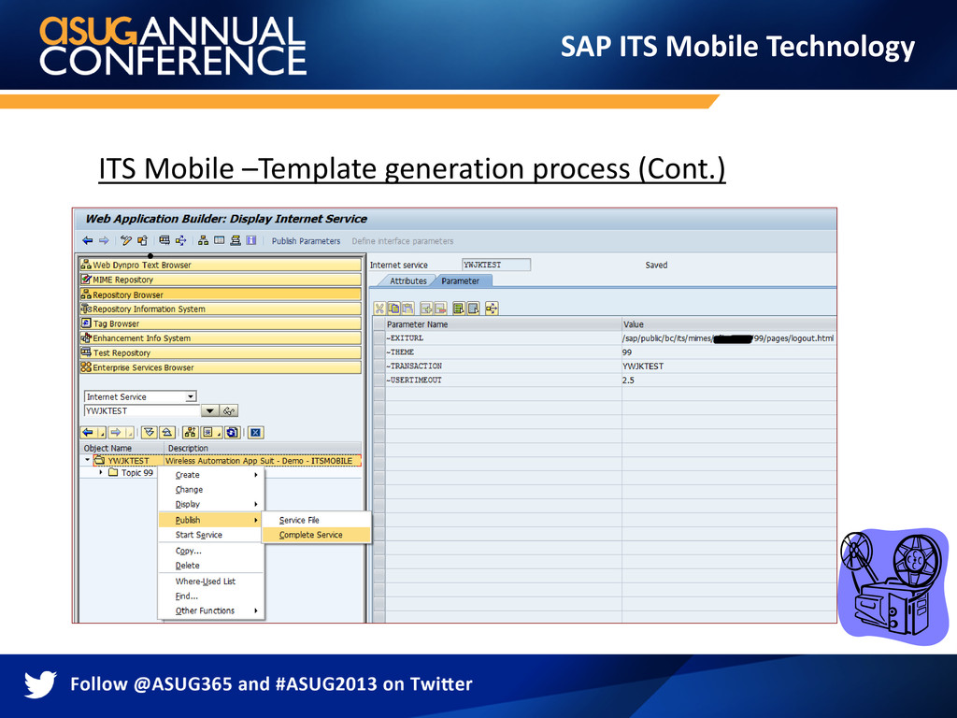Click the Cut scissors icon above parameter table
This screenshot has height=718, width=957.
coord(379,309)
